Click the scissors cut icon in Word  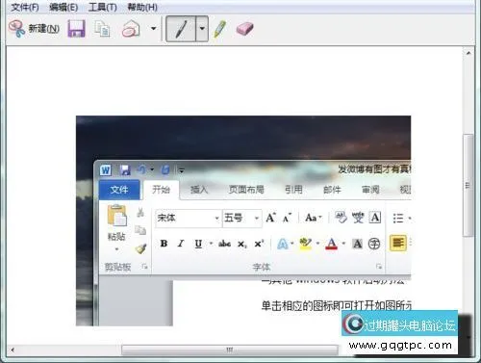(140, 213)
